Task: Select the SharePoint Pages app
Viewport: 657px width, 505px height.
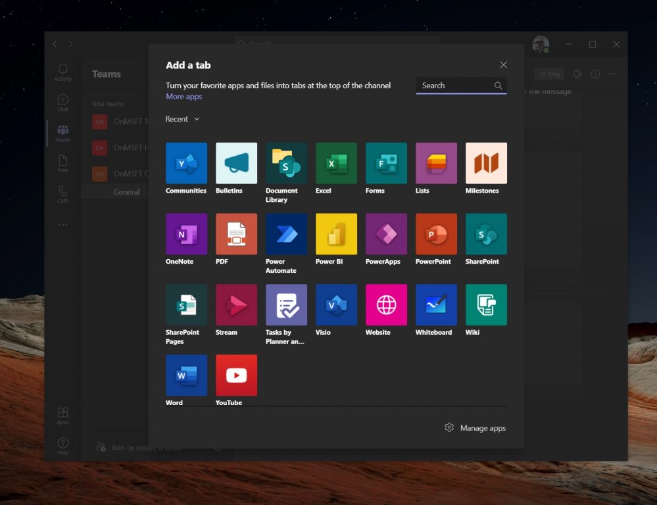Action: 186,304
